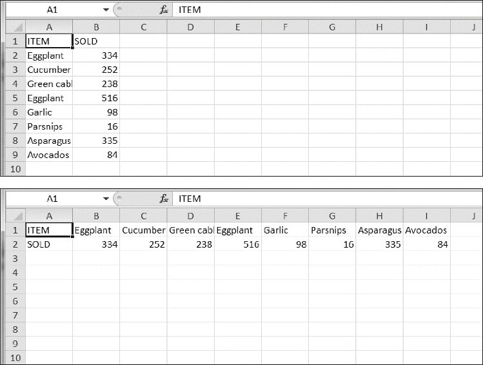The height and width of the screenshot is (365, 483).
Task: Click the Garlic cell in the top sheet
Action: coord(49,112)
